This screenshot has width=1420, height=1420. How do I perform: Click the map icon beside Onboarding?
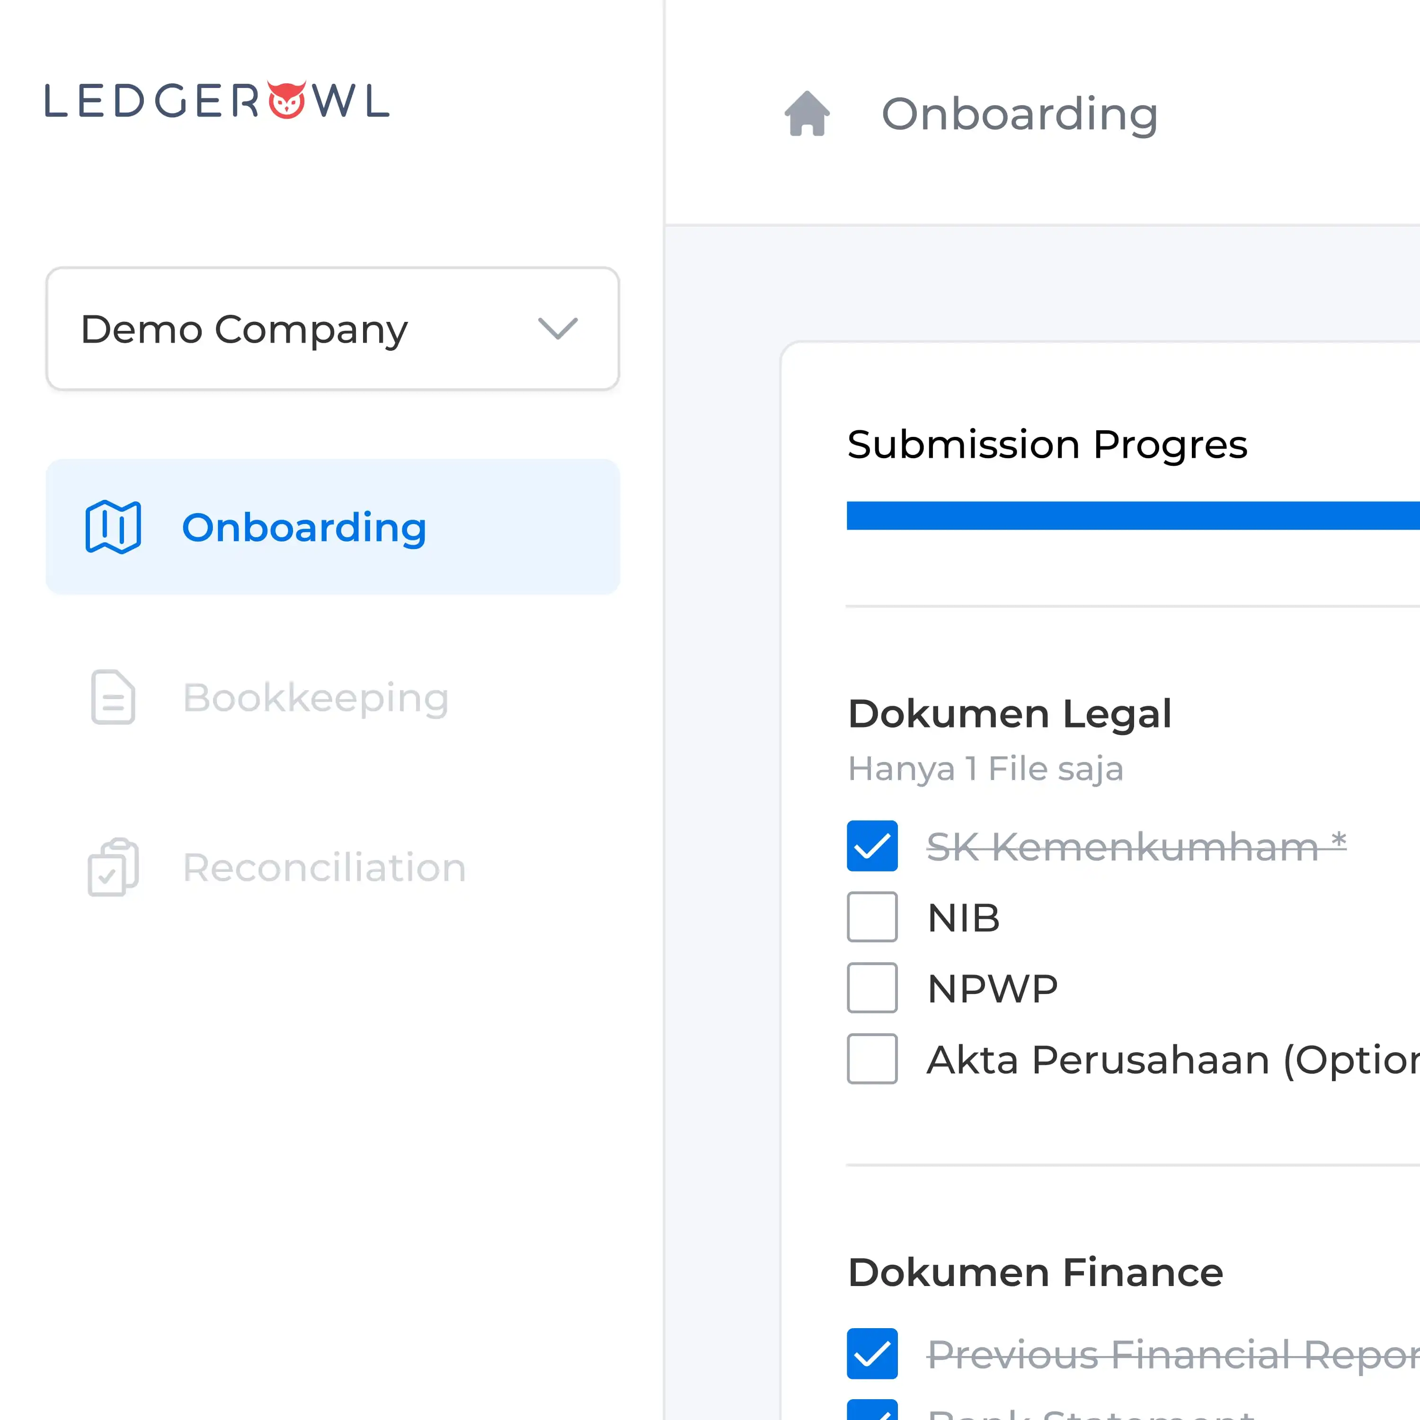112,526
